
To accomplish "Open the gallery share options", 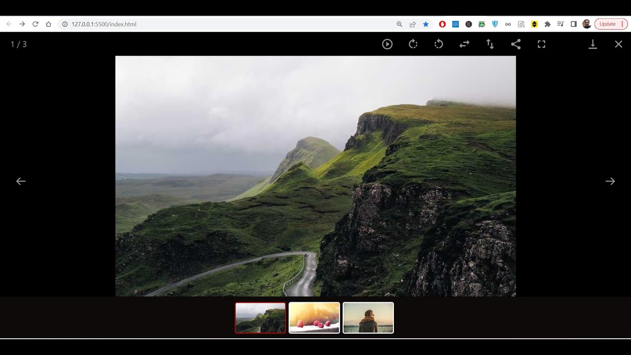I will click(x=516, y=44).
